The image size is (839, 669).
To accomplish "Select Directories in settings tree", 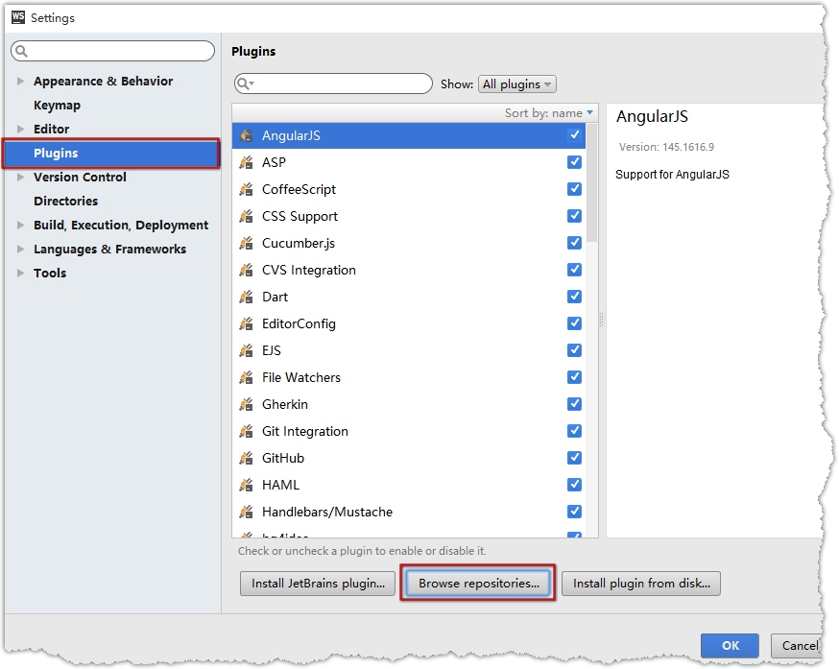I will point(66,201).
